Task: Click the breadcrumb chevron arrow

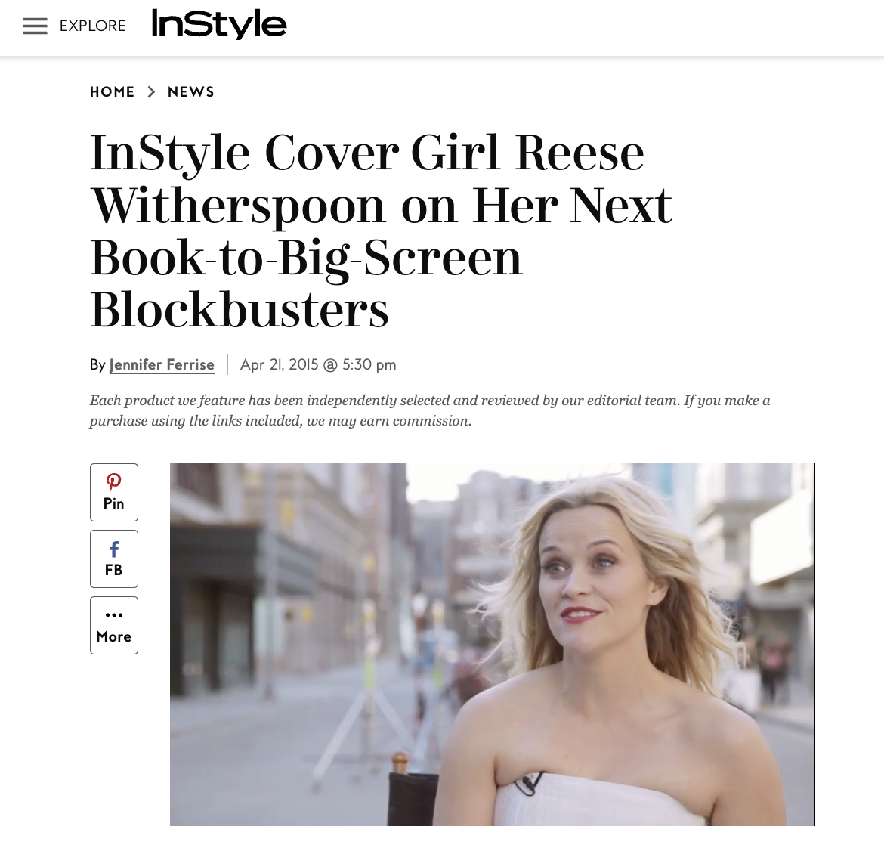Action: [151, 91]
